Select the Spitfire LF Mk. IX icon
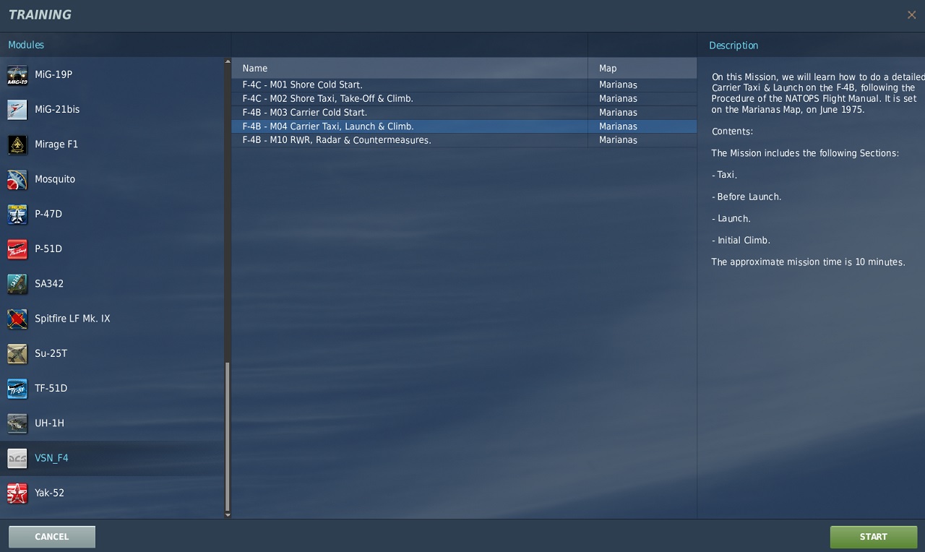Image resolution: width=925 pixels, height=552 pixels. coord(17,319)
